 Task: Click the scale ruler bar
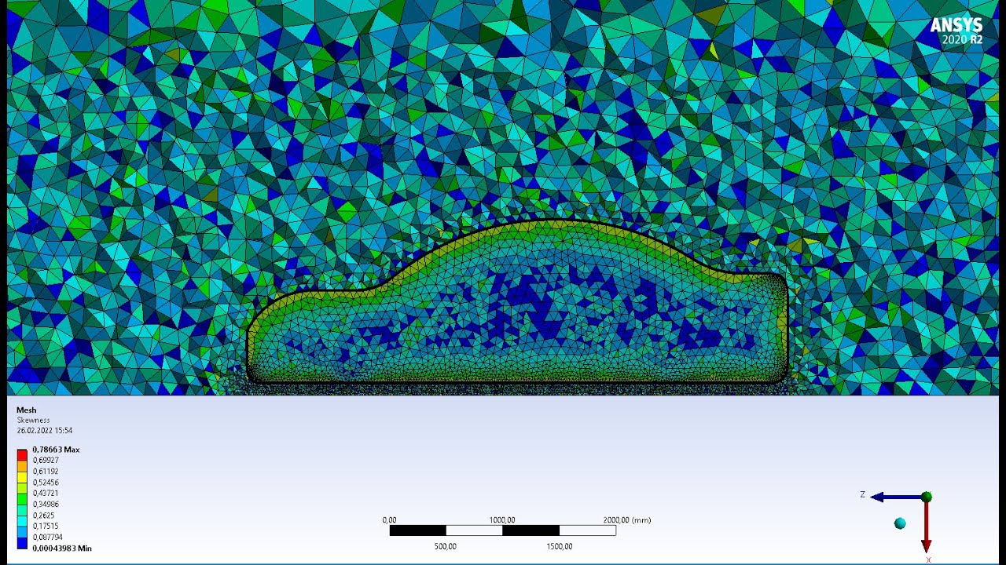[502, 530]
